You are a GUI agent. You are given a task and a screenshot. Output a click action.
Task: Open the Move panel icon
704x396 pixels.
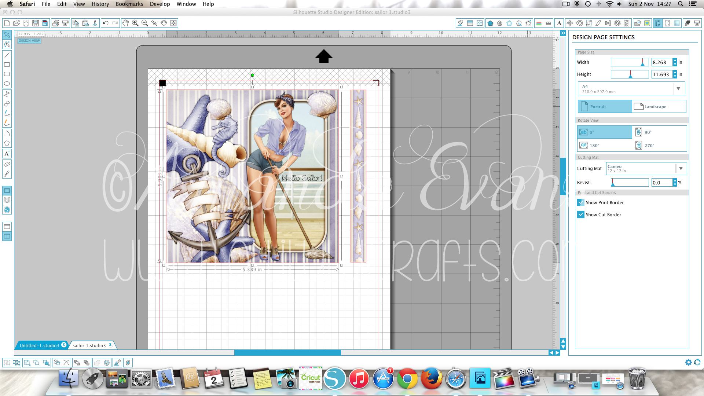570,23
